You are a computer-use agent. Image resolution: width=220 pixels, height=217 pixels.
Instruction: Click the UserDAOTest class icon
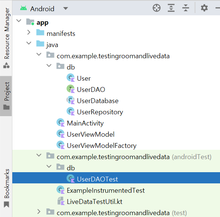pos(70,179)
